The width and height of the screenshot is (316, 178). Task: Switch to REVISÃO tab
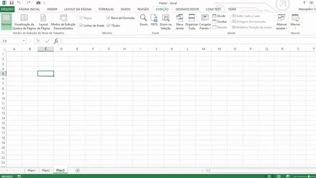click(x=143, y=9)
